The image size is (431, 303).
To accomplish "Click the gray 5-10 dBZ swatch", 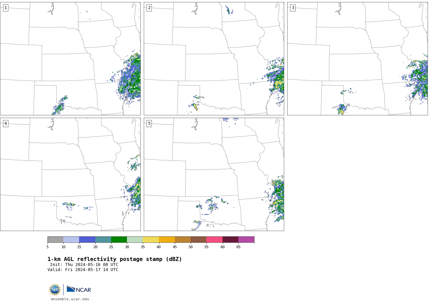I will tap(55, 239).
